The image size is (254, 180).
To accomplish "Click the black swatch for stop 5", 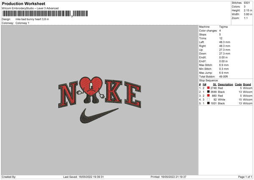I will click(208, 103).
